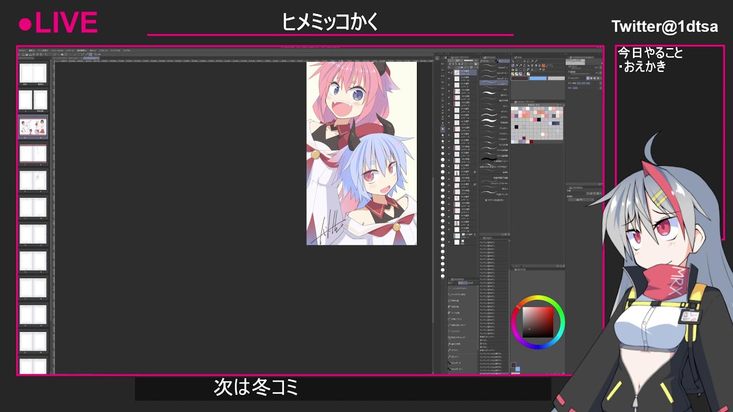The image size is (733, 412).
Task: Select the fifth page thumbnail with faint sketch
Action: (33, 180)
